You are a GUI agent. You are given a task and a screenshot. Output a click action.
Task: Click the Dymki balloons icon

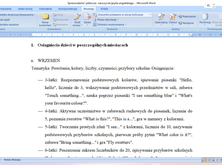[87, 16]
